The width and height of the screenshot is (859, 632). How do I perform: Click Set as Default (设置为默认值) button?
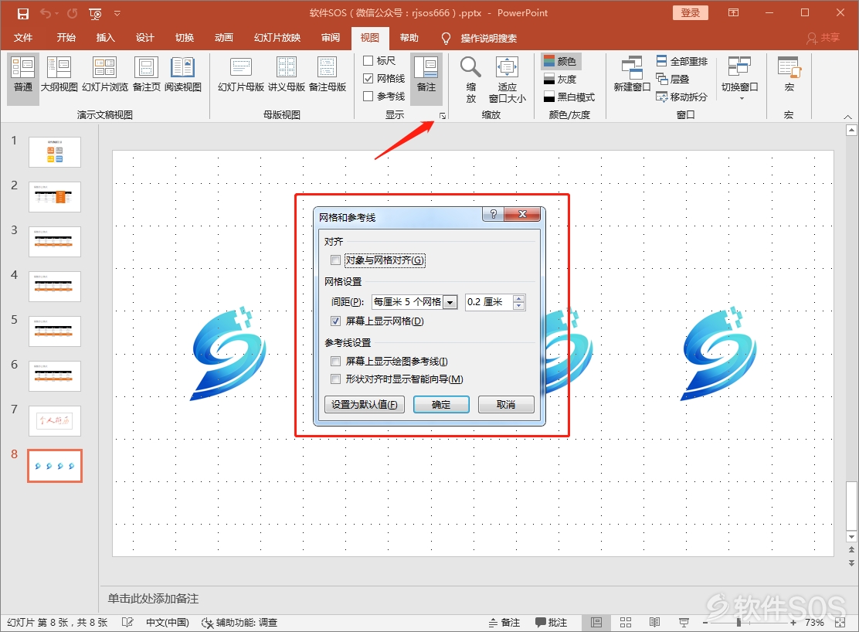pos(365,405)
